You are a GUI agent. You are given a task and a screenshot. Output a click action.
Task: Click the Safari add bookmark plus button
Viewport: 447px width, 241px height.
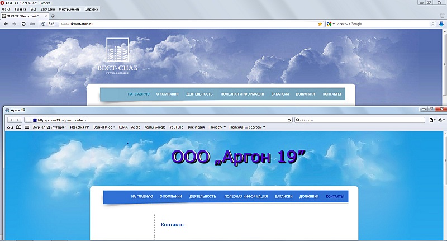point(28,120)
